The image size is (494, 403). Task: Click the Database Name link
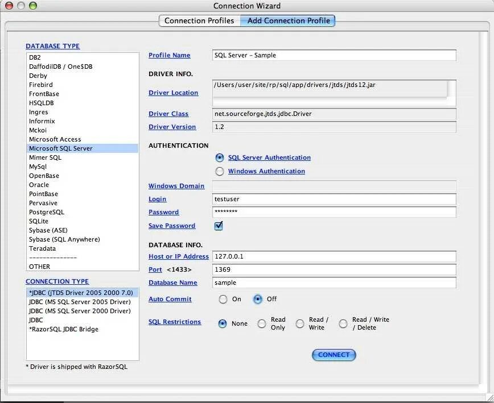tap(172, 282)
